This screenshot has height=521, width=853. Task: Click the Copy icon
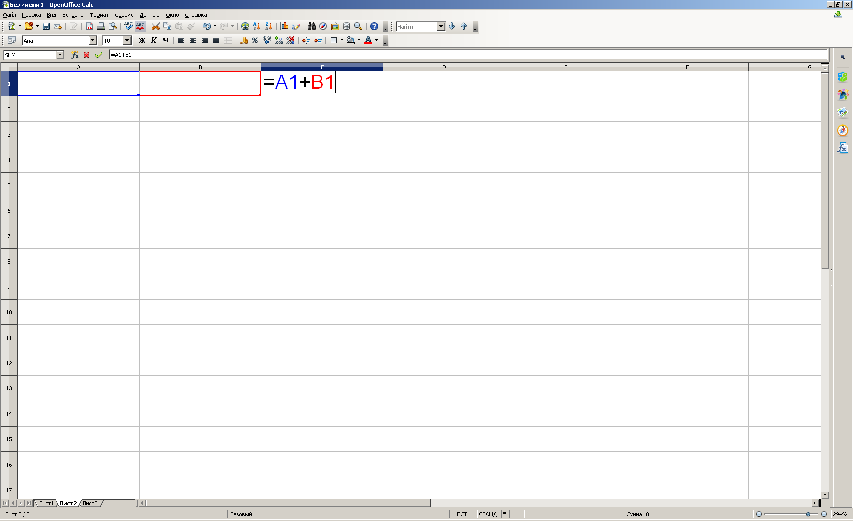(168, 26)
